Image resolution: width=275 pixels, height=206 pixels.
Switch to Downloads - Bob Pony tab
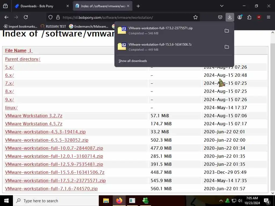42,6
